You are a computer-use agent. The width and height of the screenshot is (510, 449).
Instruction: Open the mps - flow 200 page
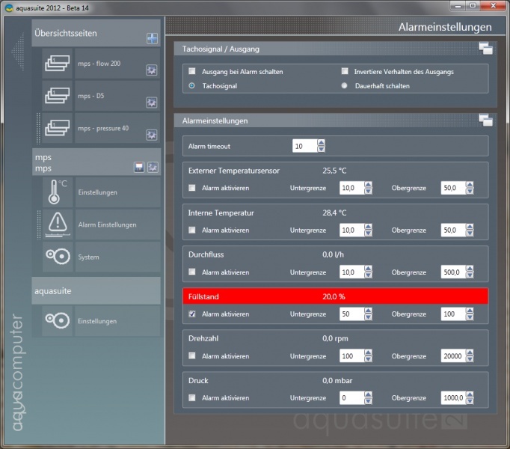point(117,63)
